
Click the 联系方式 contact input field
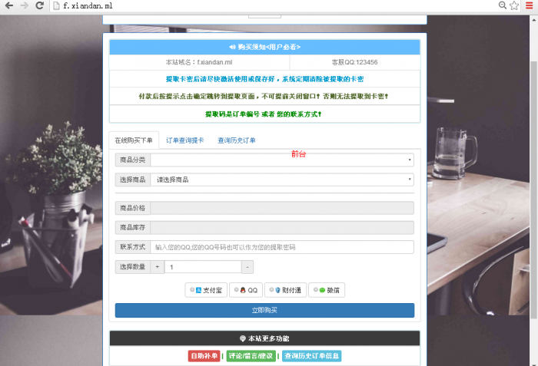[281, 247]
